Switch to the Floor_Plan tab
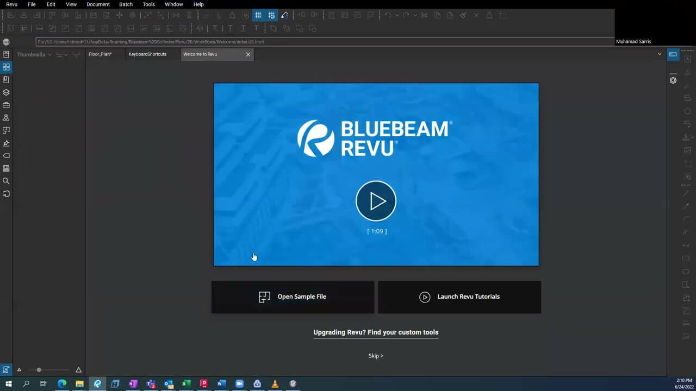 pos(104,54)
